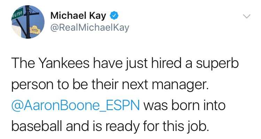The height and width of the screenshot is (139, 261).
Task: Open the Michael Kay display name
Action: 78,16
